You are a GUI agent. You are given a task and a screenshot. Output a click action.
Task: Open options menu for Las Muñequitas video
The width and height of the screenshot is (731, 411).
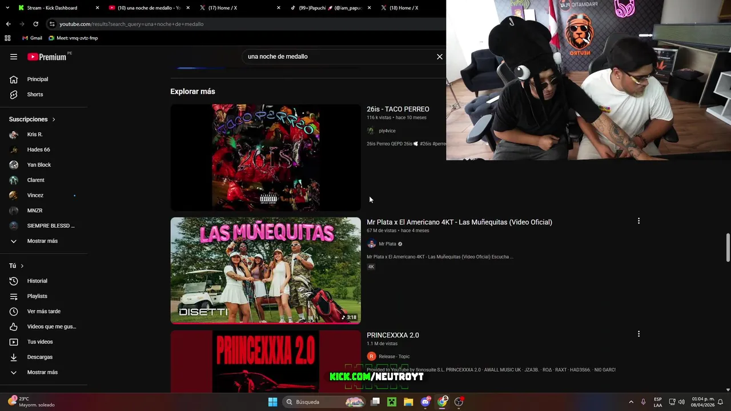tap(638, 221)
